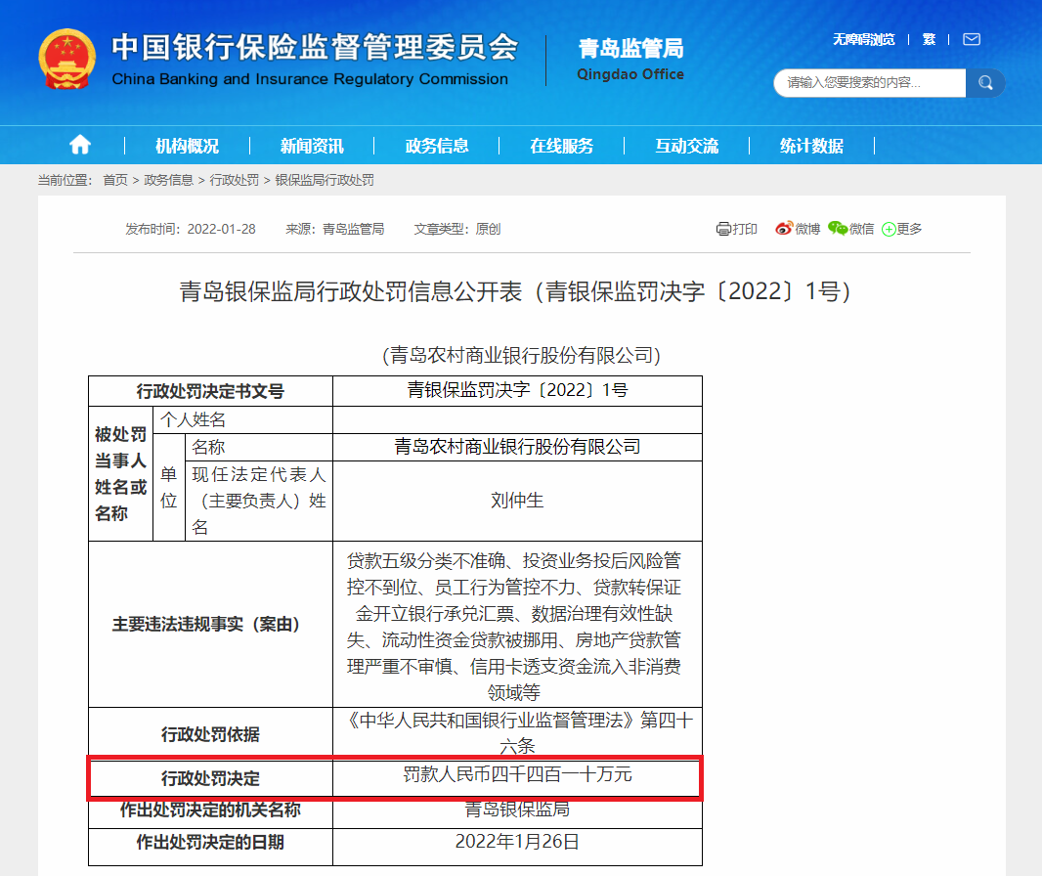The height and width of the screenshot is (876, 1042).
Task: Click subtitle (青岛农村商业银行股份有限公司)
Action: [521, 356]
